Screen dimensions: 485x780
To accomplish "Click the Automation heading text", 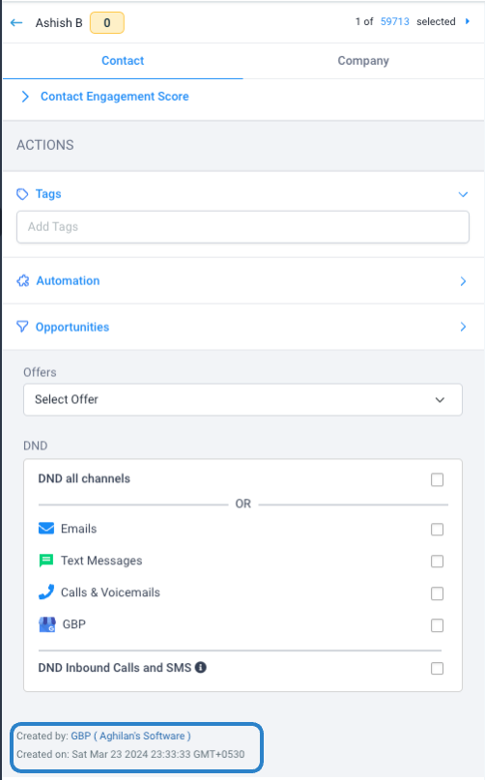I will click(69, 280).
